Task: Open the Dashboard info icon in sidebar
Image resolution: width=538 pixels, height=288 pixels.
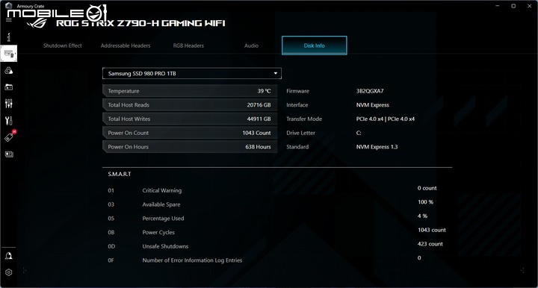Action: (x=8, y=37)
